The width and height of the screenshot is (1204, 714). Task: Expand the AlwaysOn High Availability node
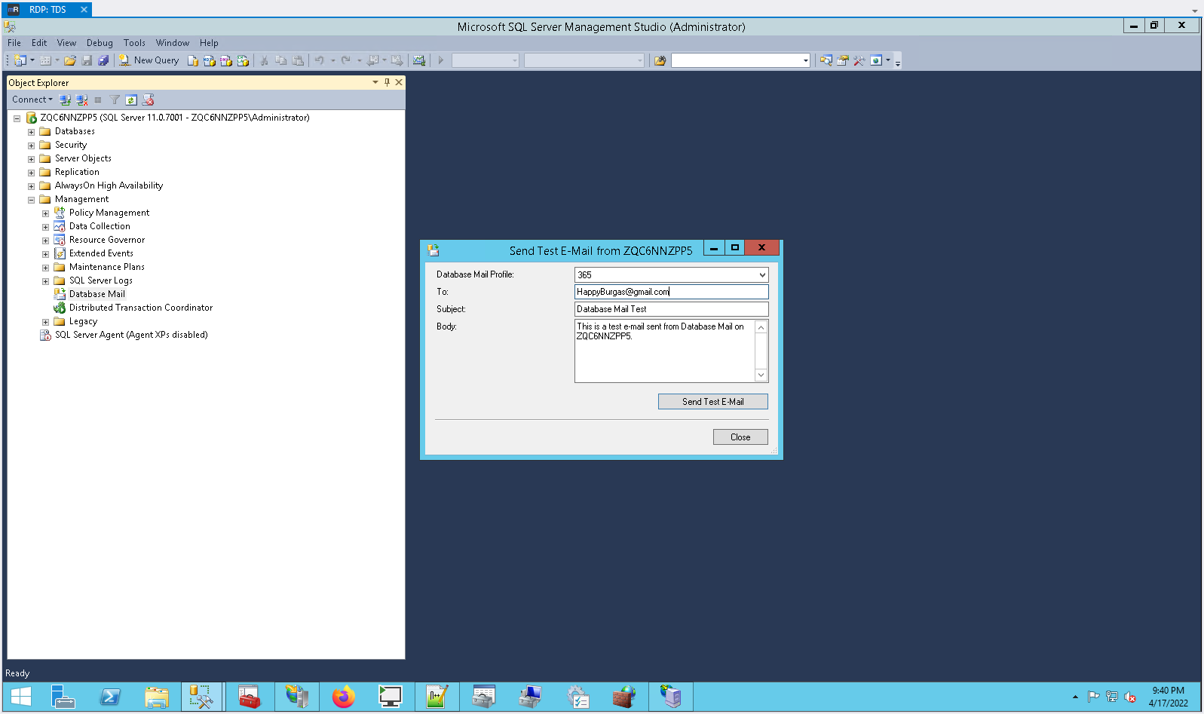pos(32,186)
